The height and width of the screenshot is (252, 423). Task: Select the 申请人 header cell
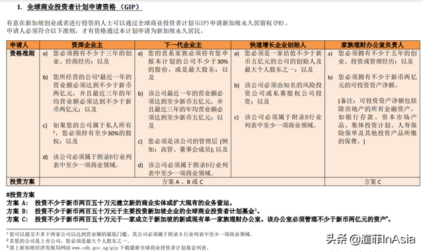point(23,45)
